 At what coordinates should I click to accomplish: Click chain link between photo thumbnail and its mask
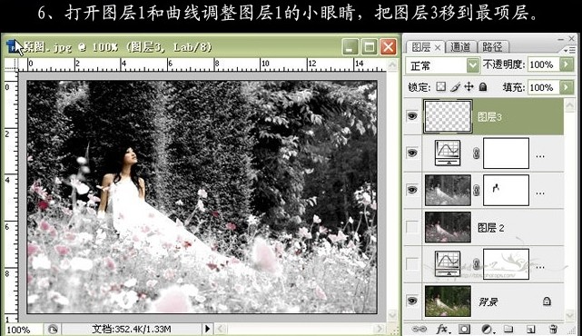coord(476,190)
